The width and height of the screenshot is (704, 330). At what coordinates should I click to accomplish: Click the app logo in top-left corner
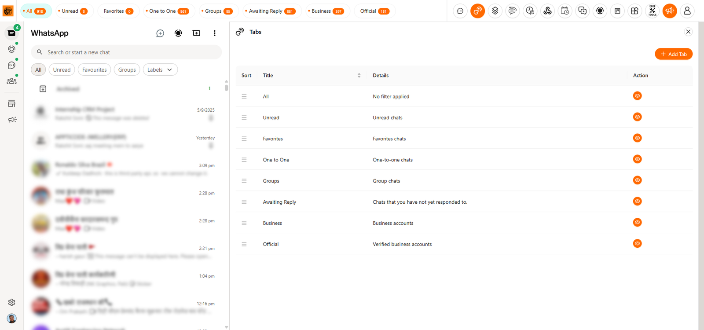(x=8, y=11)
